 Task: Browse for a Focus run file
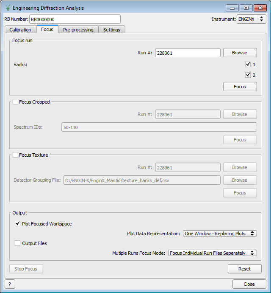click(240, 53)
